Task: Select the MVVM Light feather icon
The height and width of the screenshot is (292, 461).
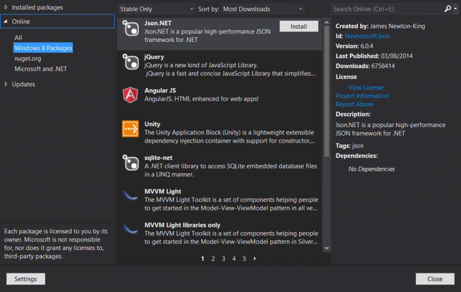Action: coord(130,196)
